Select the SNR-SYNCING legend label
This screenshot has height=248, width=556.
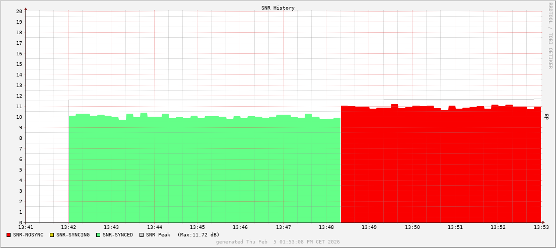coord(73,235)
